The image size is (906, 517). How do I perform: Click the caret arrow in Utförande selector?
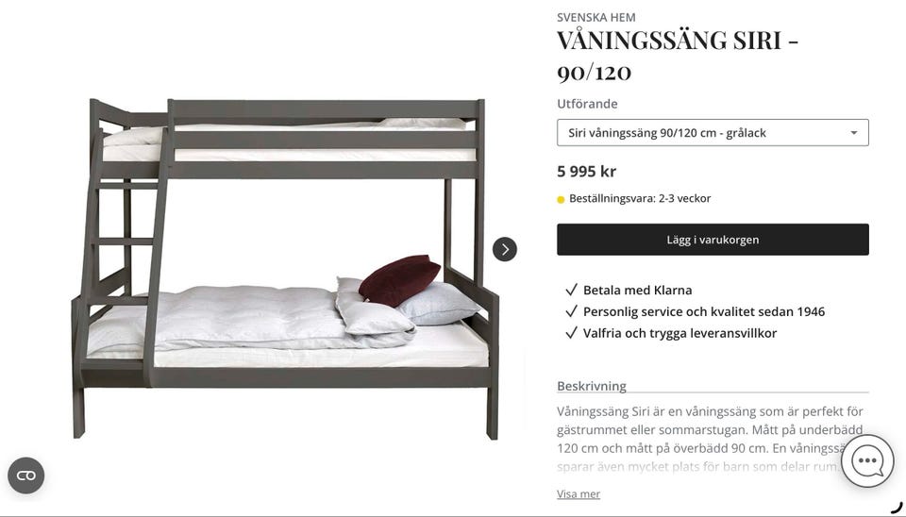tap(853, 133)
